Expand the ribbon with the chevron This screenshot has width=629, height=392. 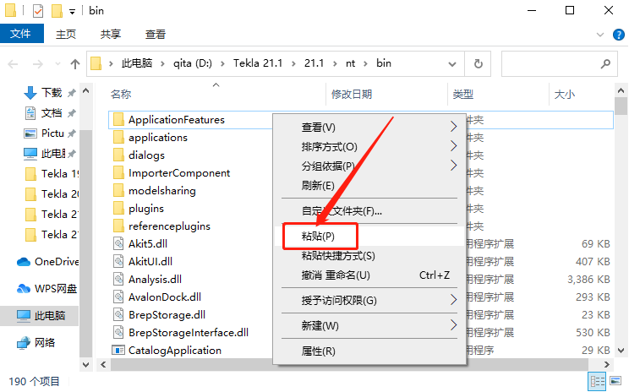[600, 35]
